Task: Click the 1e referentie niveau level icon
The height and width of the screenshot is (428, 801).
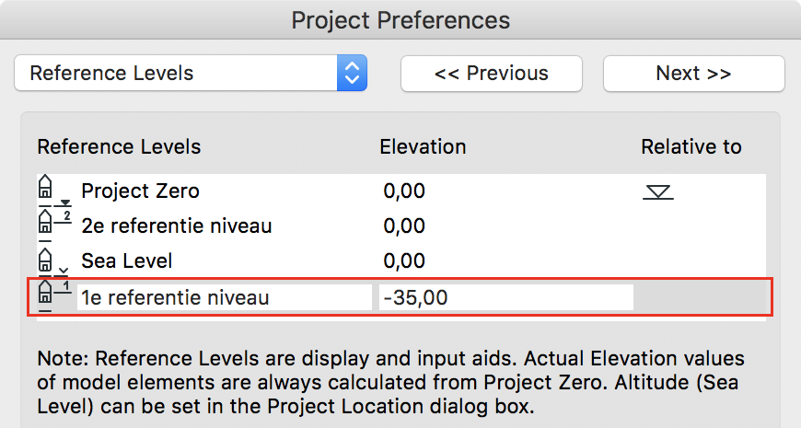Action: tap(54, 296)
